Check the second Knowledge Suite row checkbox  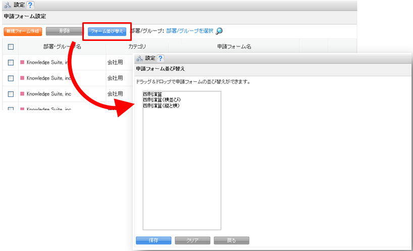(11, 78)
